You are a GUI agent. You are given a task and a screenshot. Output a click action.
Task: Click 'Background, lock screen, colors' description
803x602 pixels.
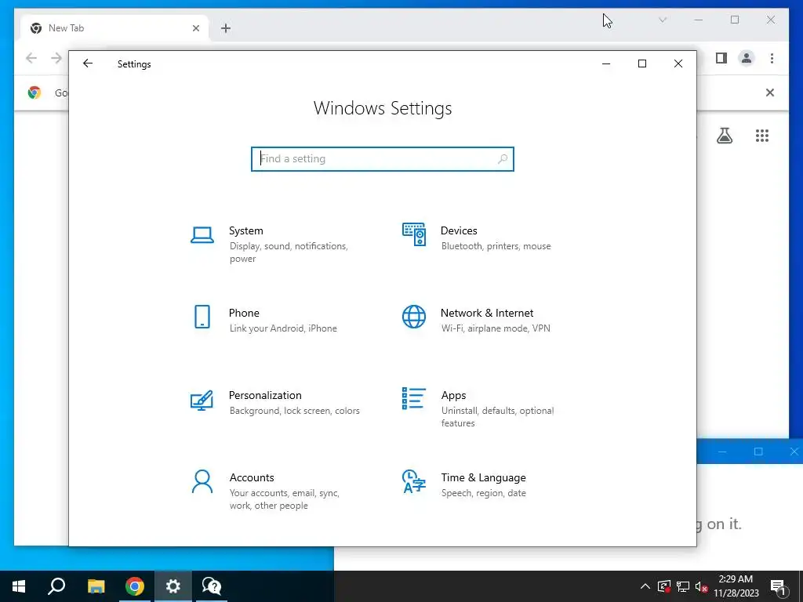click(295, 411)
